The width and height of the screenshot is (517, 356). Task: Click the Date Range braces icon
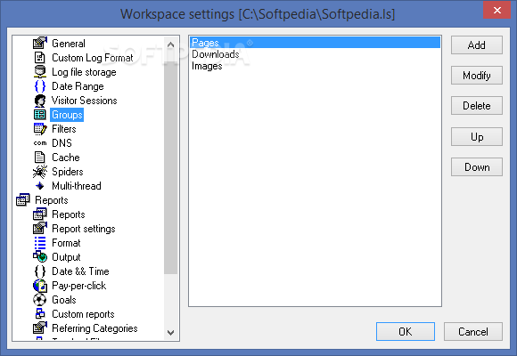pyautogui.click(x=40, y=86)
